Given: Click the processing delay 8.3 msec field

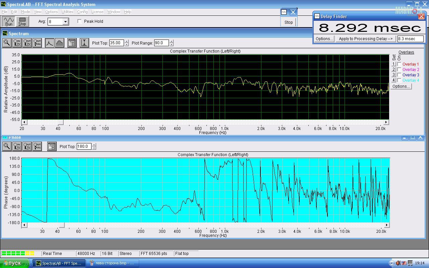Looking at the screenshot, I should [x=411, y=39].
